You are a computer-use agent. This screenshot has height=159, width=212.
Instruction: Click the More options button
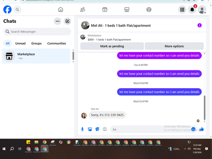pos(174,46)
